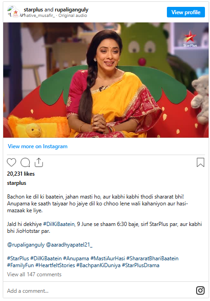The height and width of the screenshot is (301, 210).
Task: Share the post using the share icon
Action: (x=39, y=162)
